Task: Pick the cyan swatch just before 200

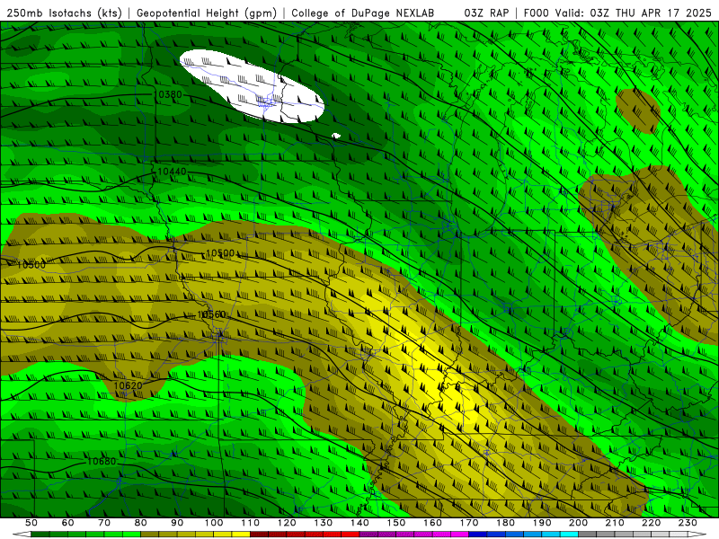Action: 569,535
